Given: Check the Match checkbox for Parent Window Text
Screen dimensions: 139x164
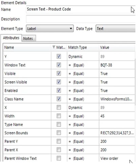Looking at the screenshot, I should pyautogui.click(x=59, y=158).
